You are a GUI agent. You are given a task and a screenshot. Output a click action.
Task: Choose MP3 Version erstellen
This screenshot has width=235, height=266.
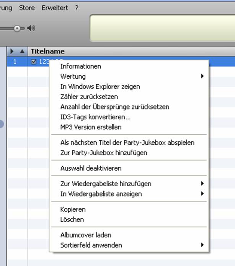tap(91, 127)
